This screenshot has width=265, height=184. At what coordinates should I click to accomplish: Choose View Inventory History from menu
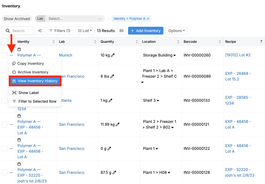tap(35, 81)
